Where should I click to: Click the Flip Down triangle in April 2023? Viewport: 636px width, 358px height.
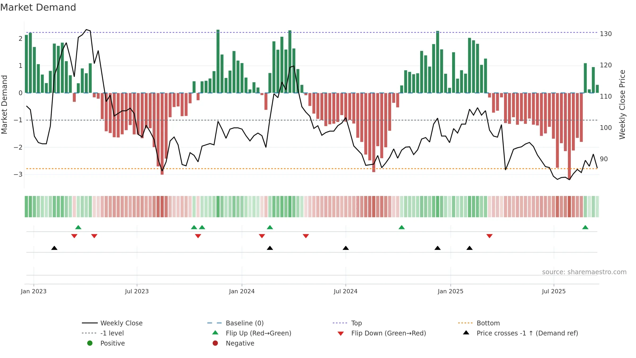click(x=94, y=236)
